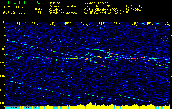
Task: Click the 1020 time marker
Action: coord(167,23)
